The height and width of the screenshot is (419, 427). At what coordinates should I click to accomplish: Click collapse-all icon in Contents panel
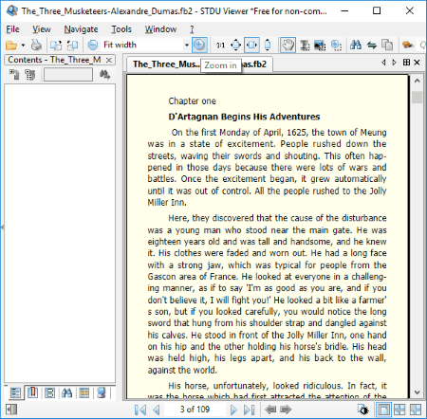coord(30,75)
